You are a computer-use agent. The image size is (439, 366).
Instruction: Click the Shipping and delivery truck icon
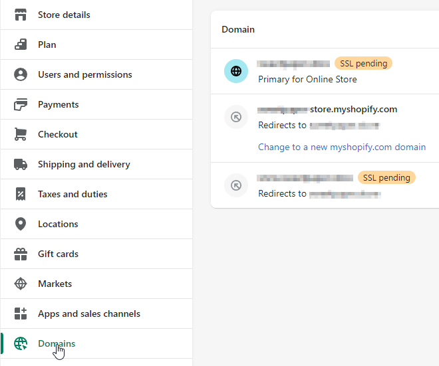21,164
